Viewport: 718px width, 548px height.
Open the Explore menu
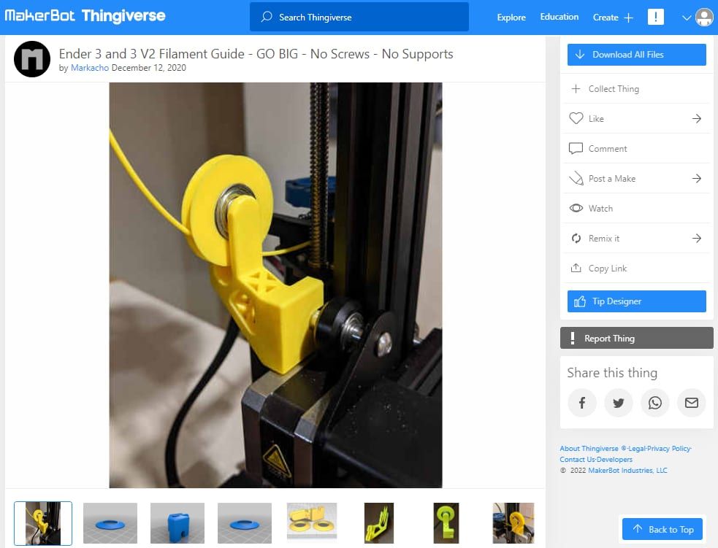511,17
